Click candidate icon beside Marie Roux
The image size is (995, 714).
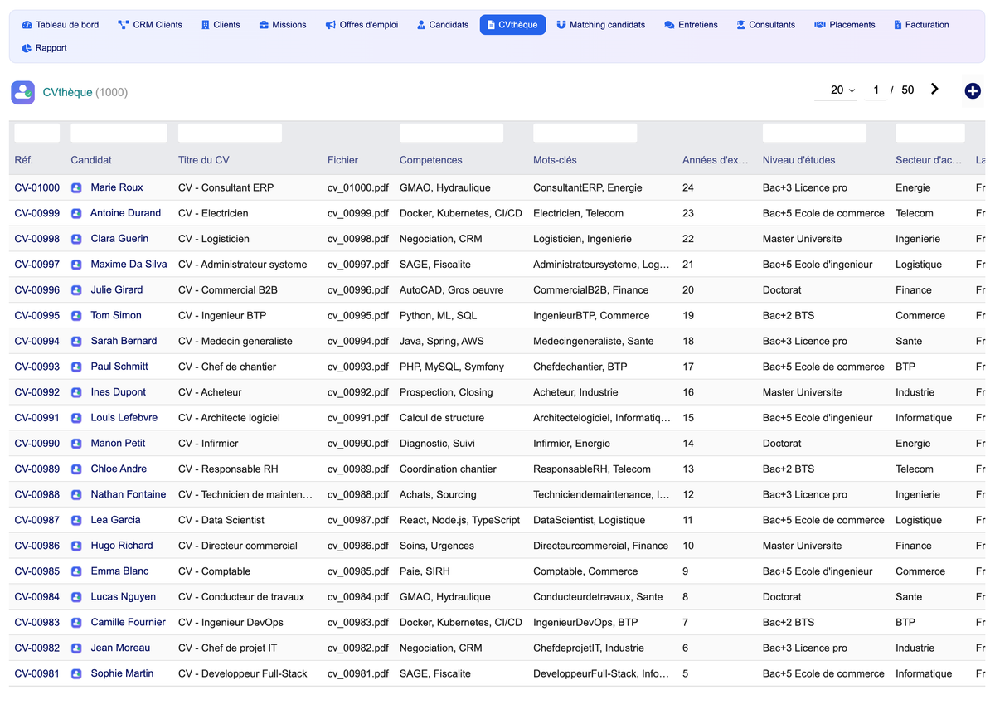coord(76,187)
